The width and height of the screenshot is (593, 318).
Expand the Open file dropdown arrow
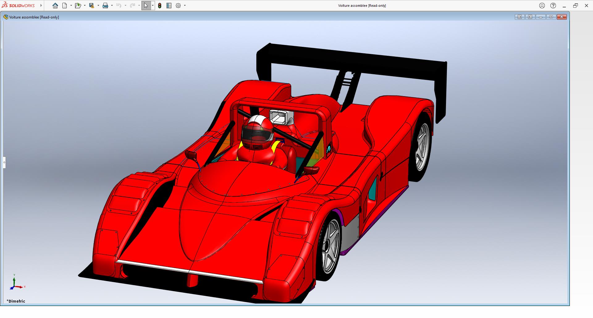coord(85,6)
